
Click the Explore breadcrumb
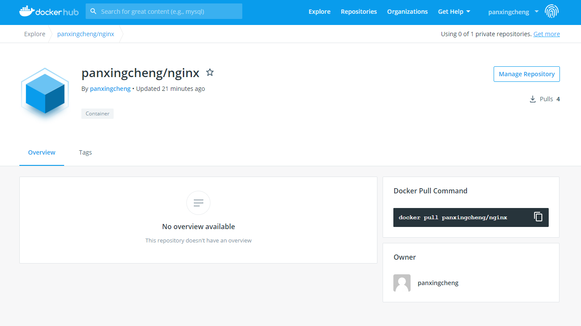click(x=34, y=34)
